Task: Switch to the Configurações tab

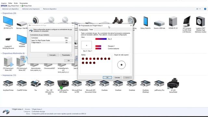Action: coord(84,30)
